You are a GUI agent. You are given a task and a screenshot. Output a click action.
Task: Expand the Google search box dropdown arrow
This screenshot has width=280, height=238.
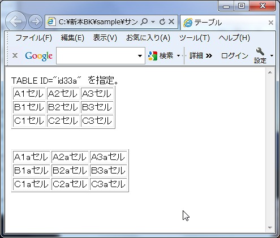pyautogui.click(x=140, y=56)
